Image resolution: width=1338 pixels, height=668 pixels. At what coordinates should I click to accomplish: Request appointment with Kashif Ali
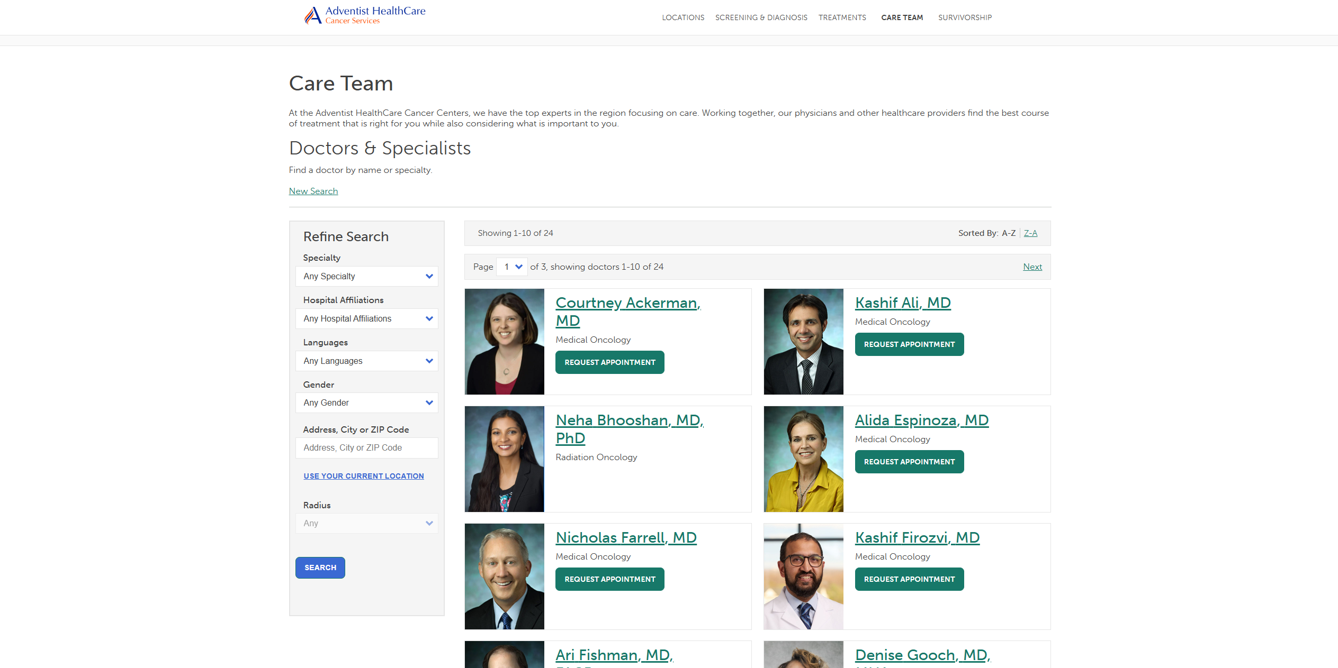[909, 344]
